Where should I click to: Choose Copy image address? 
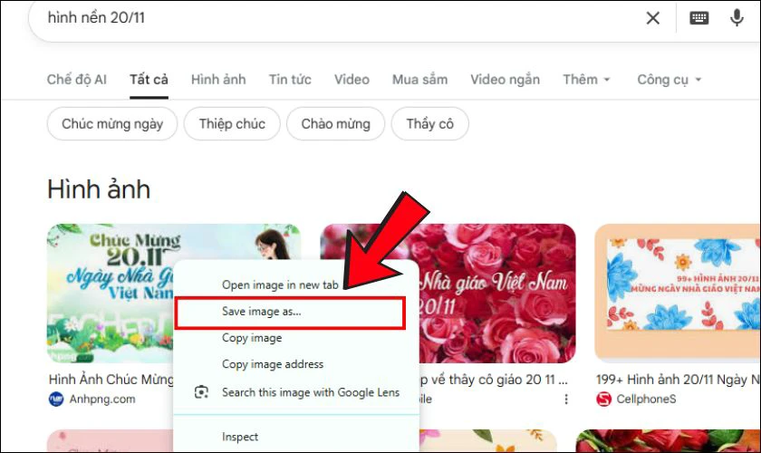tap(273, 364)
